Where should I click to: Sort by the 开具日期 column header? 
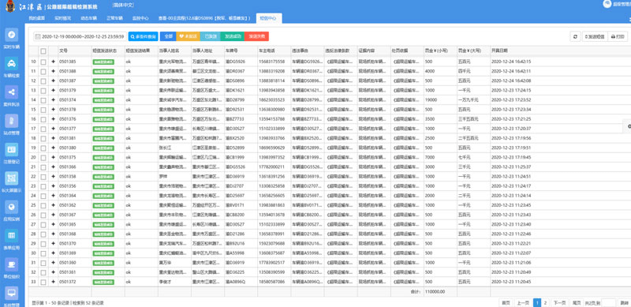point(499,51)
